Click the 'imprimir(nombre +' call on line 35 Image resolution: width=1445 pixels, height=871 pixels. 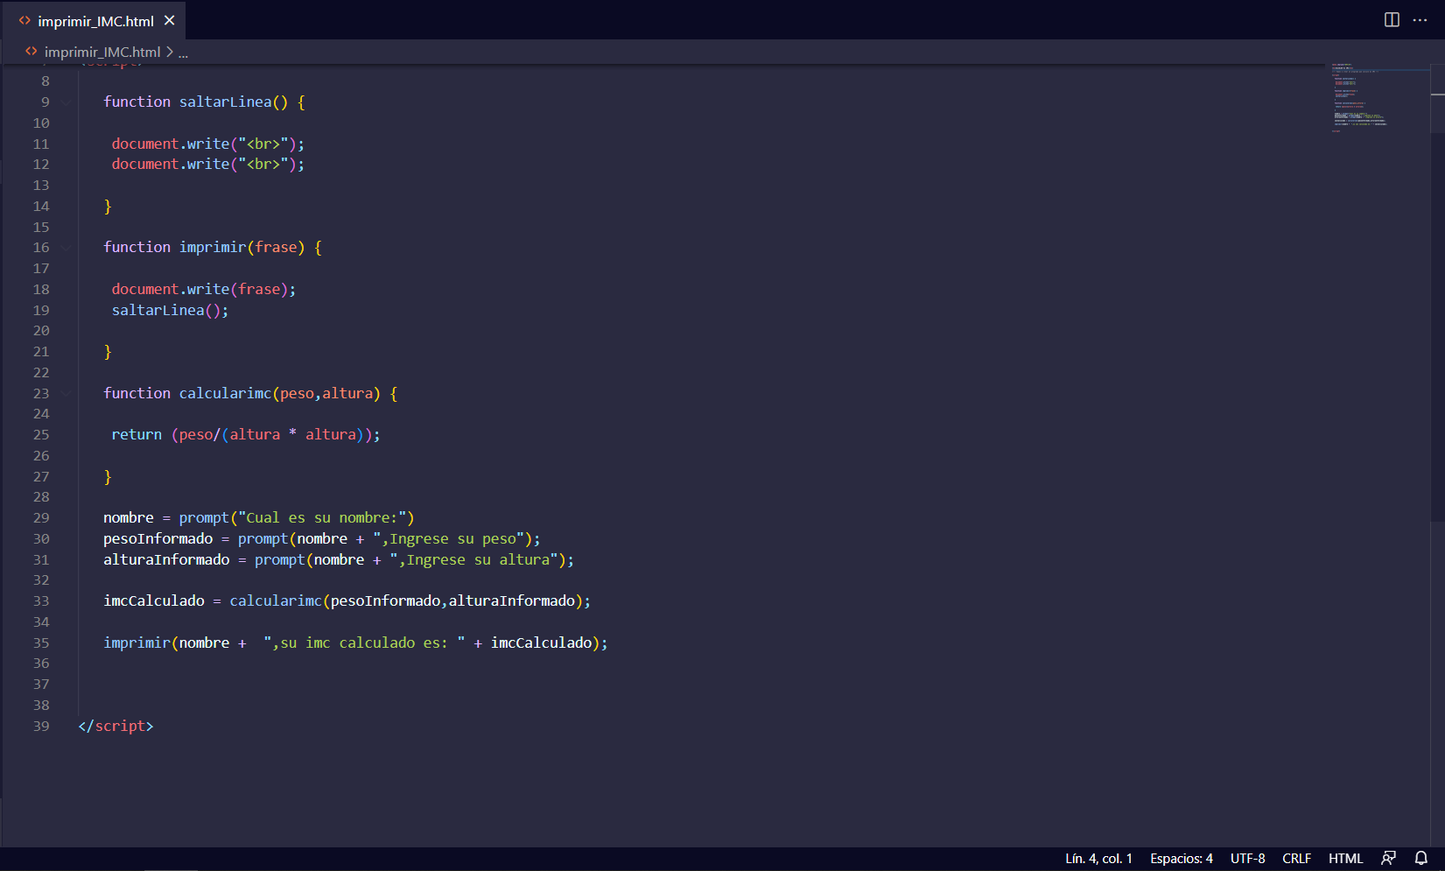click(x=355, y=643)
